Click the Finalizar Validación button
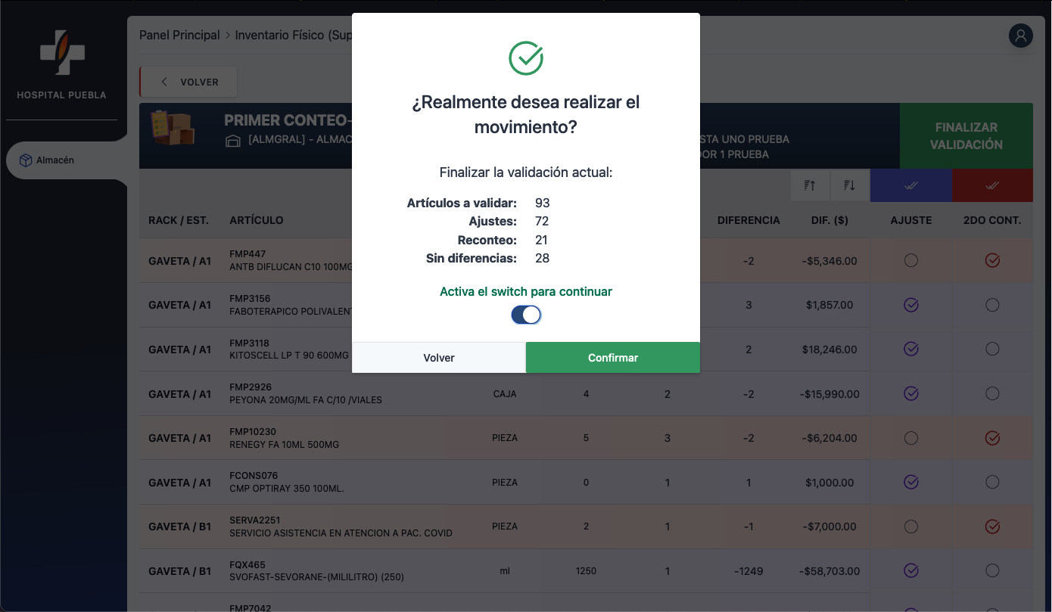This screenshot has width=1052, height=612. coord(966,136)
